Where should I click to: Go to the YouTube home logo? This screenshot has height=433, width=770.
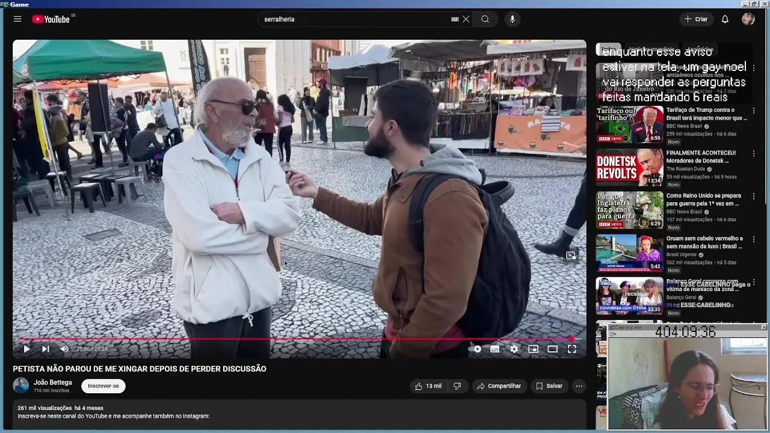pos(51,19)
